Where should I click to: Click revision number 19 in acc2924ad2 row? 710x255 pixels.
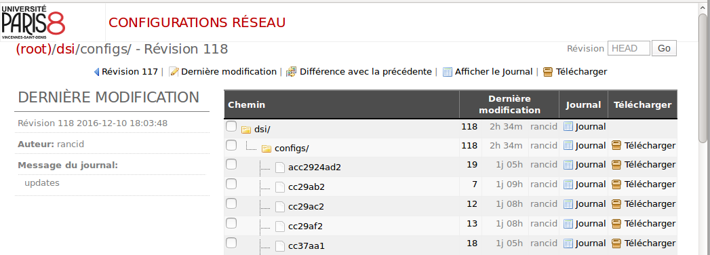472,164
